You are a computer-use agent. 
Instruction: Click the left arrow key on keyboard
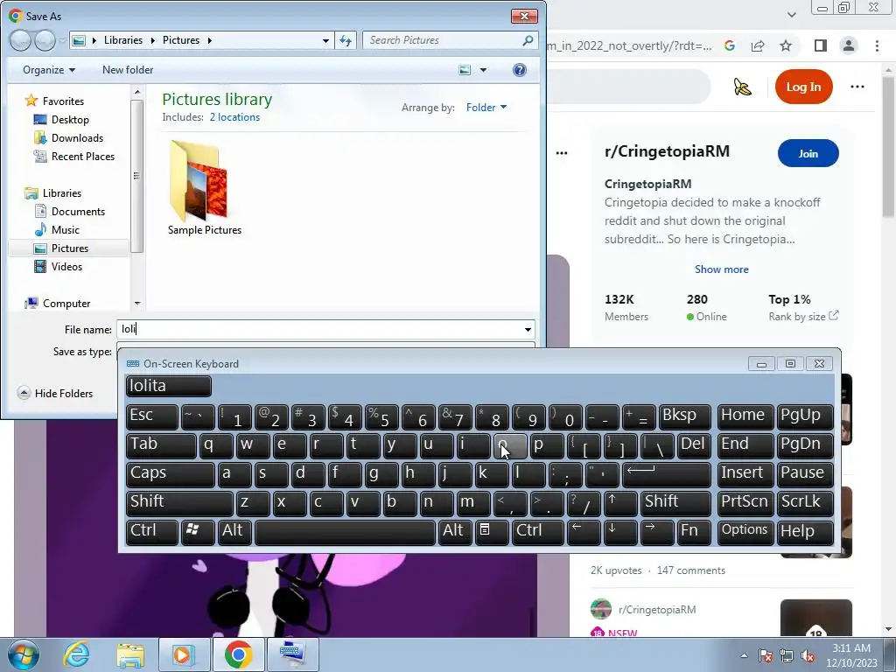584,532
